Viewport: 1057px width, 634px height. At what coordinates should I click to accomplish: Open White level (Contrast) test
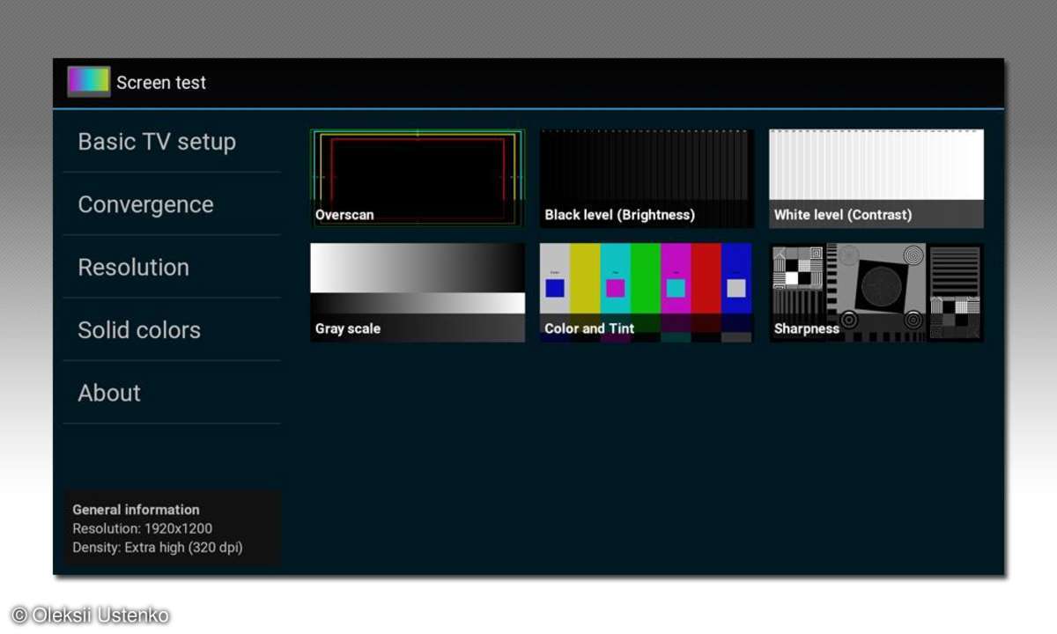(x=876, y=179)
